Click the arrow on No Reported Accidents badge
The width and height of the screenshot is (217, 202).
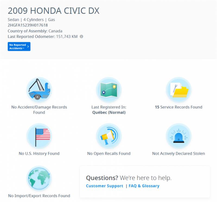pos(28,46)
